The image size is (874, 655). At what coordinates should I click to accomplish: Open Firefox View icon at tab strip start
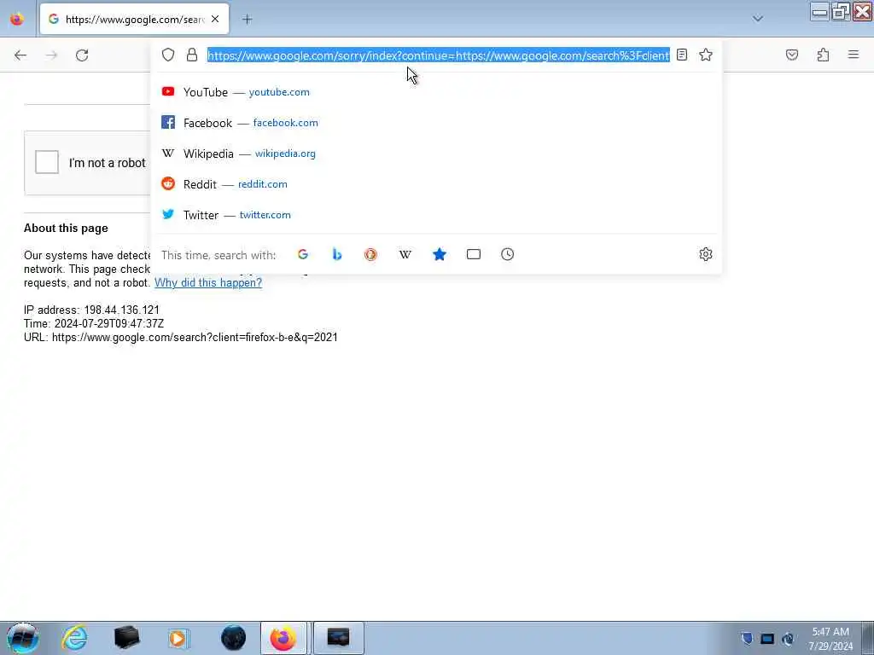(x=17, y=19)
